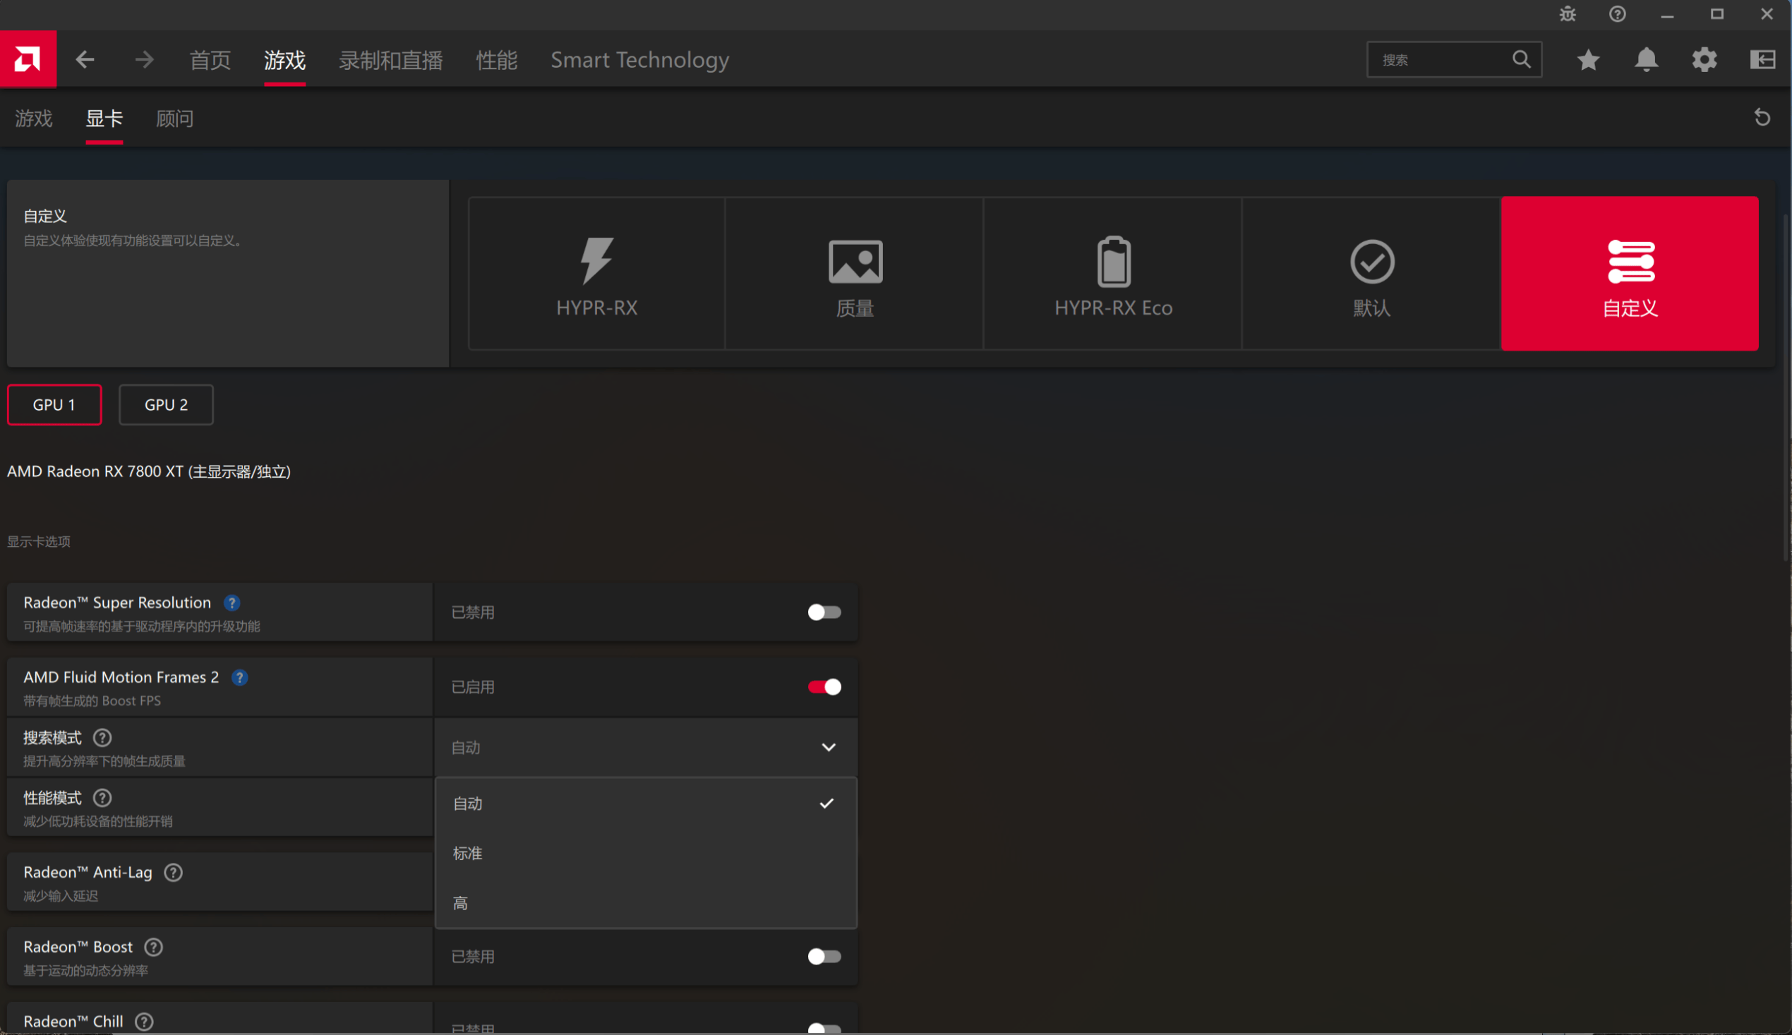Open favorites star icon

click(x=1589, y=60)
